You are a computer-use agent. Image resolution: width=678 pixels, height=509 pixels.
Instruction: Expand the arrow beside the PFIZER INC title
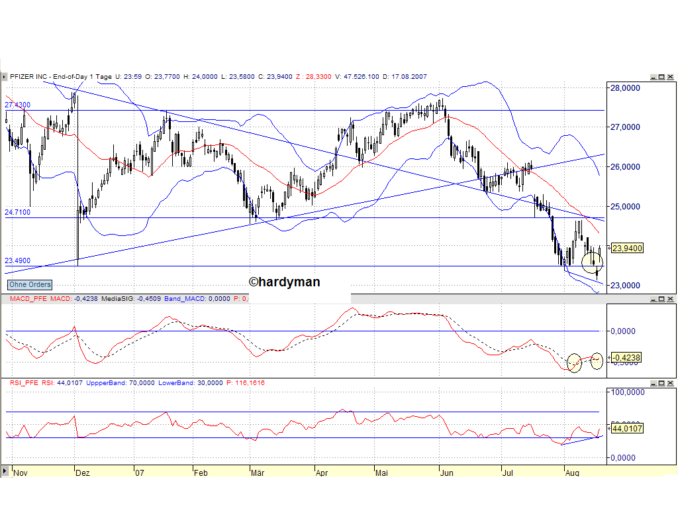tap(5, 77)
